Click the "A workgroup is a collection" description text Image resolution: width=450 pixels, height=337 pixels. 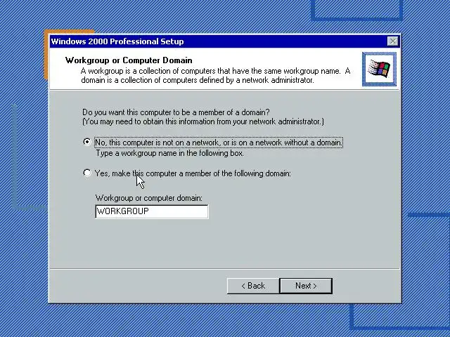pos(215,75)
